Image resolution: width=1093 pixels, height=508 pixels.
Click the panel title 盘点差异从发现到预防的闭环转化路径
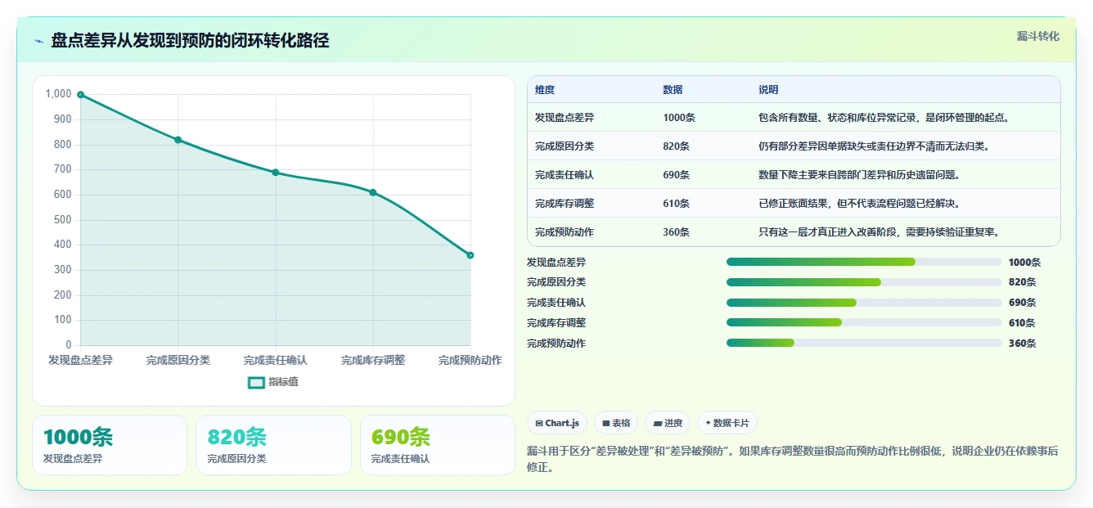pyautogui.click(x=190, y=41)
